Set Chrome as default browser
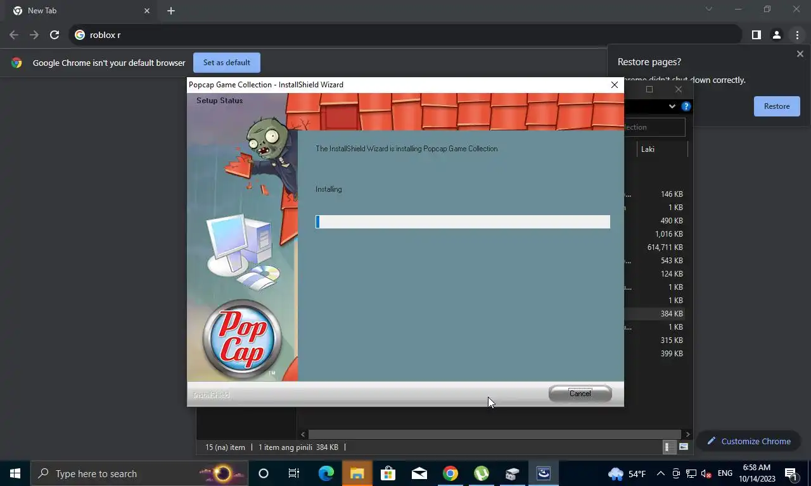Image resolution: width=811 pixels, height=486 pixels. (x=227, y=63)
